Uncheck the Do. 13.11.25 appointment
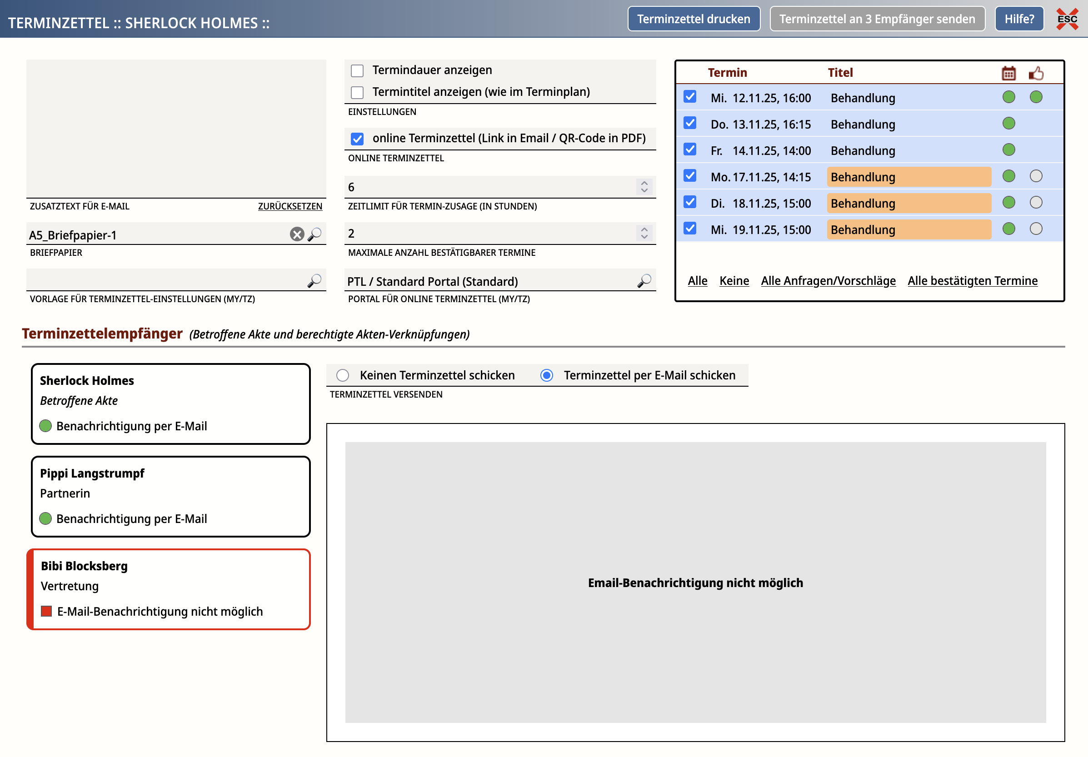The image size is (1088, 757). [690, 123]
